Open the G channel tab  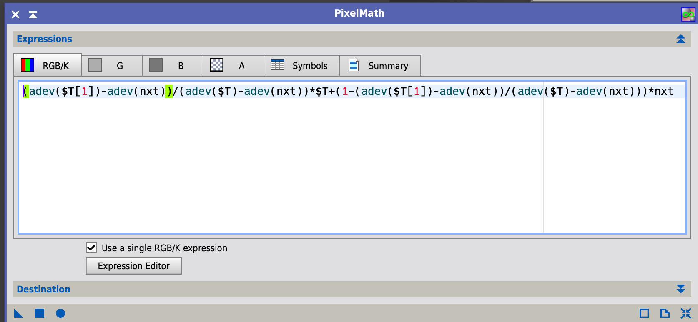(x=112, y=66)
